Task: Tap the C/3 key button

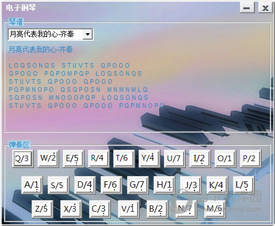Action: pyautogui.click(x=100, y=209)
